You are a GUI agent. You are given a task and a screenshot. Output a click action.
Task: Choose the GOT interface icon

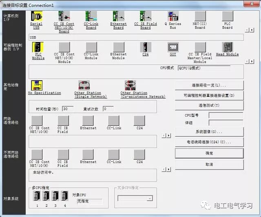click(x=173, y=47)
